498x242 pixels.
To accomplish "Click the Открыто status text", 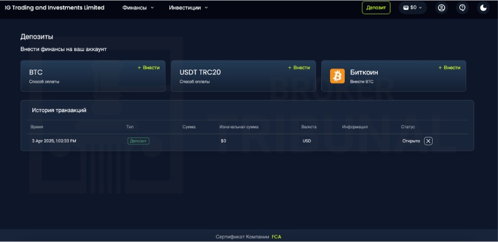I will tap(411, 141).
